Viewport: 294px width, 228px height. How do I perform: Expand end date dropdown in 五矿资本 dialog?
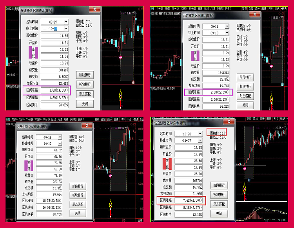point(227,33)
